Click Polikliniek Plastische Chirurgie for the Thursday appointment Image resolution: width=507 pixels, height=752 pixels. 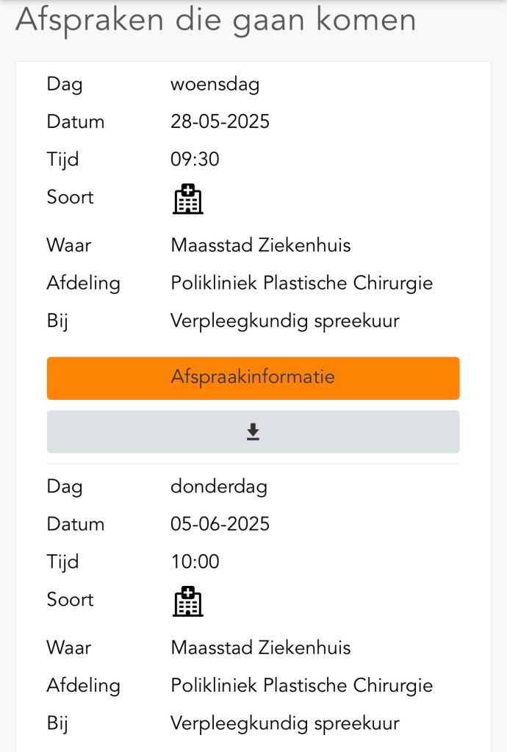point(301,686)
